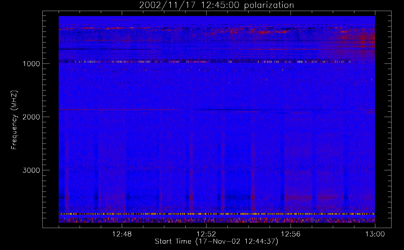
Task: Click the 2000 frequency tick label
Action: [x=31, y=117]
